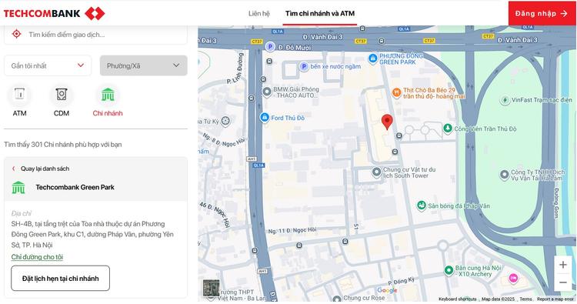577x304 pixels.
Task: Click Report a map error link
Action: 555,299
